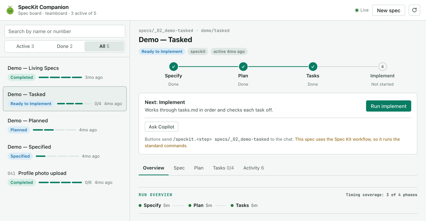This screenshot has width=426, height=221.
Task: Click the Ask Copilot button
Action: [x=162, y=127]
